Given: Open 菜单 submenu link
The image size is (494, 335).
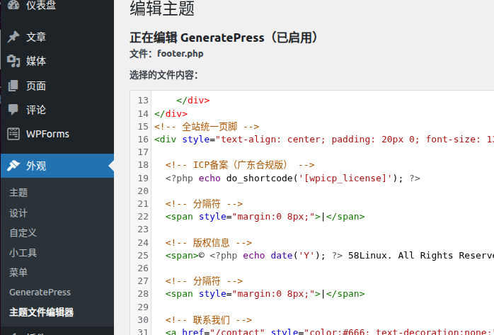Looking at the screenshot, I should [19, 272].
